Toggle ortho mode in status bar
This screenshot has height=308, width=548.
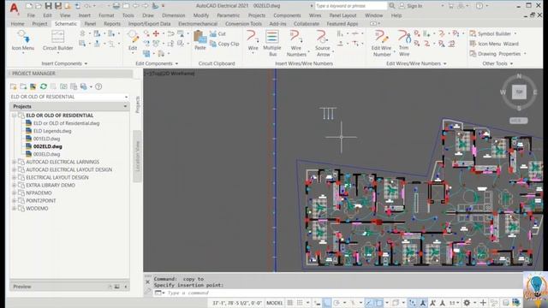coord(326,303)
